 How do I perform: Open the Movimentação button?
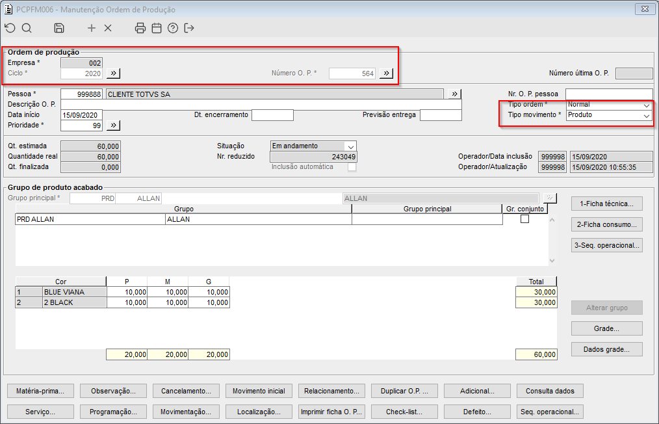186,412
